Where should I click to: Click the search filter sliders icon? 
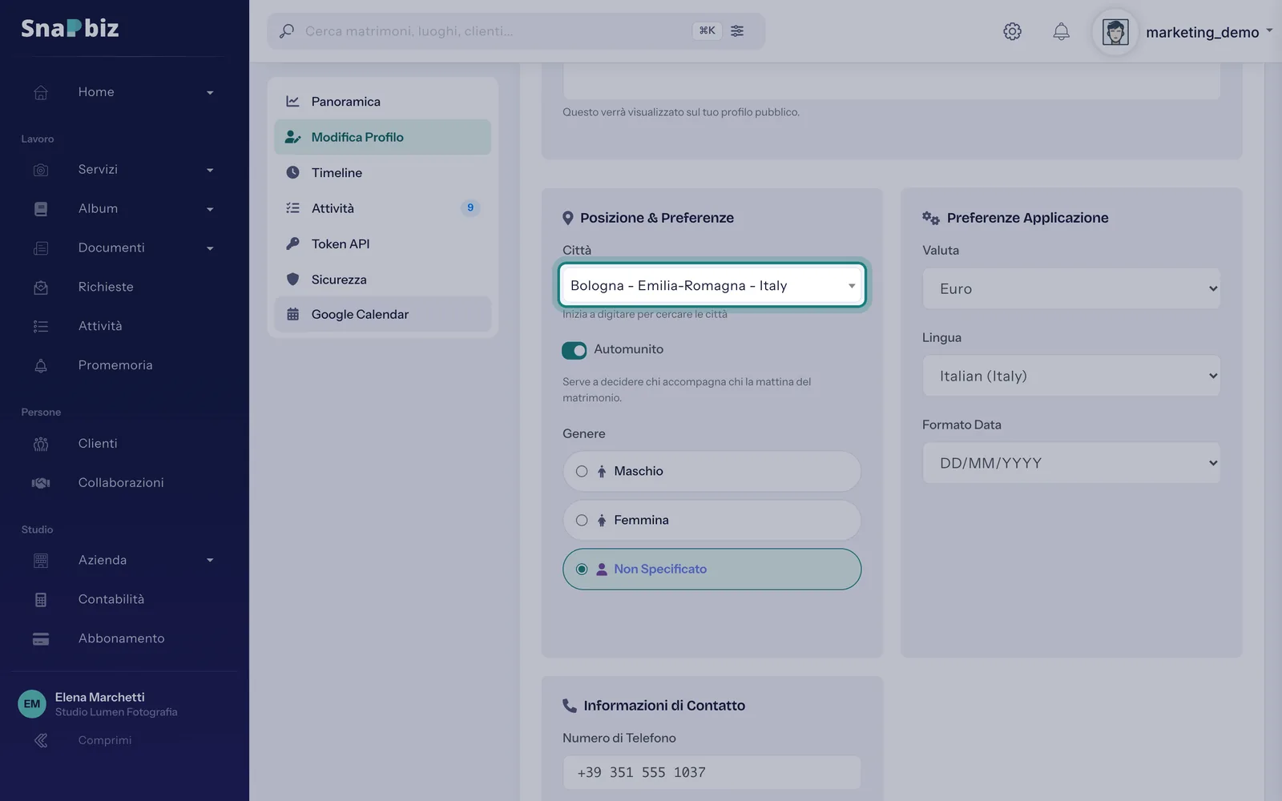pos(737,30)
